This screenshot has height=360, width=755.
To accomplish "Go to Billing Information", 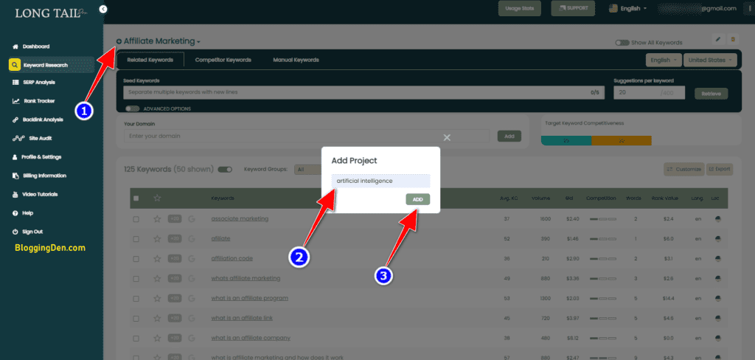I will point(44,176).
